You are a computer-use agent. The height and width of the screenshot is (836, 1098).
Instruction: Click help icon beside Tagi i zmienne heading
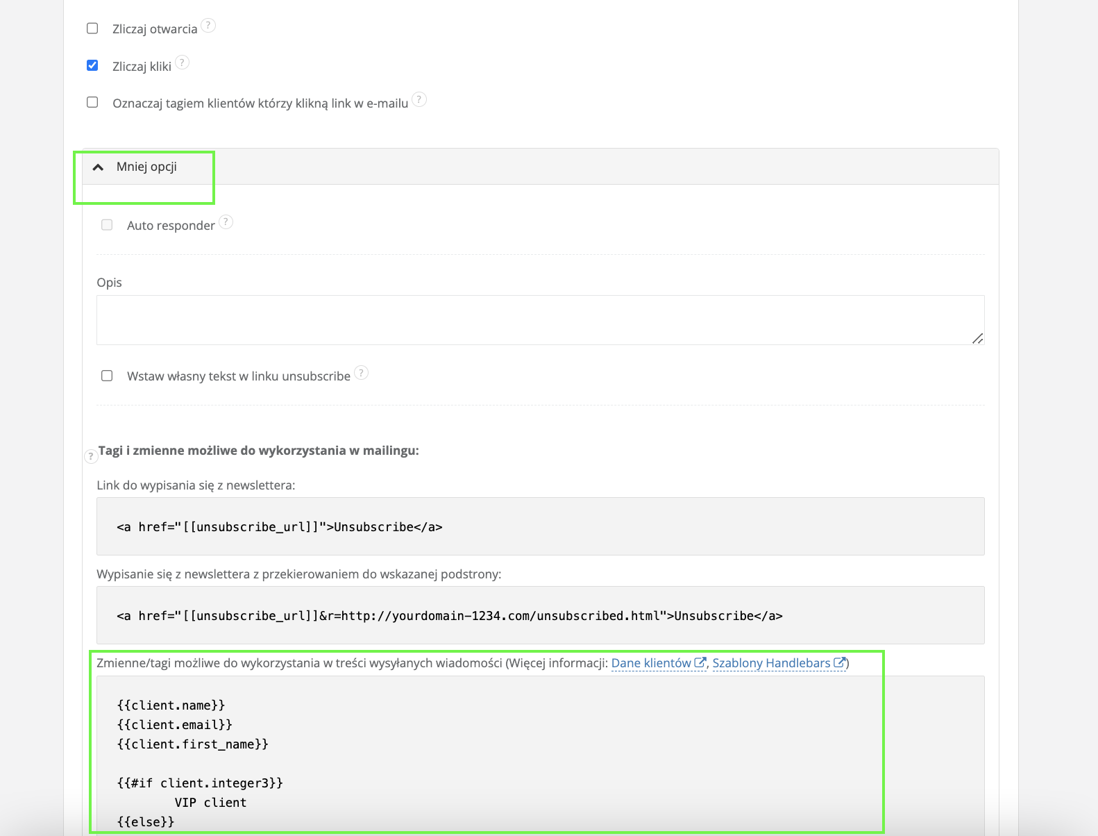tap(91, 456)
